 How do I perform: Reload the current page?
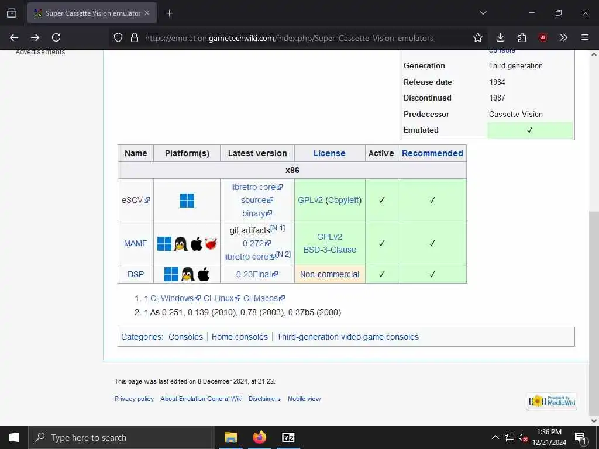56,37
